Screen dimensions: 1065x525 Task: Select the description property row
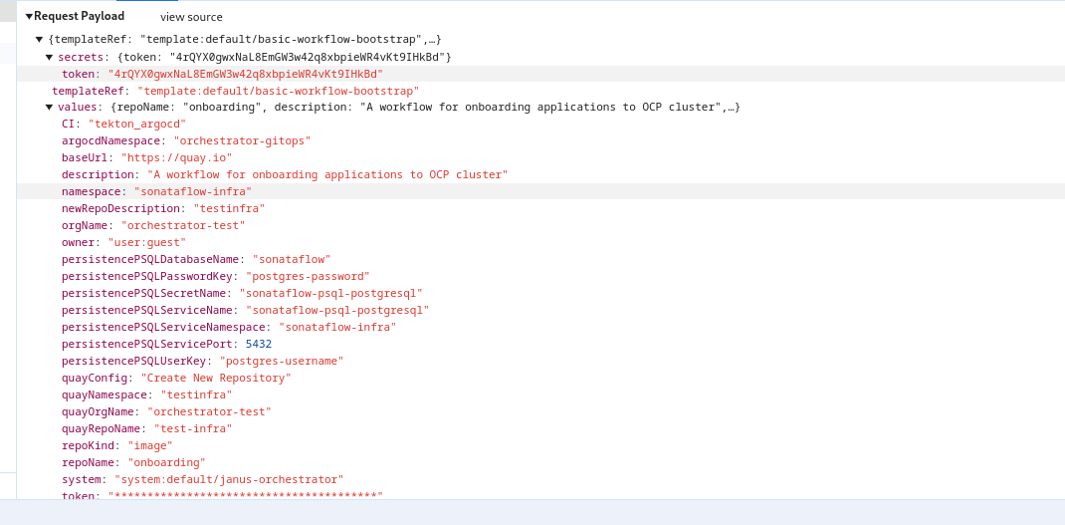point(285,175)
